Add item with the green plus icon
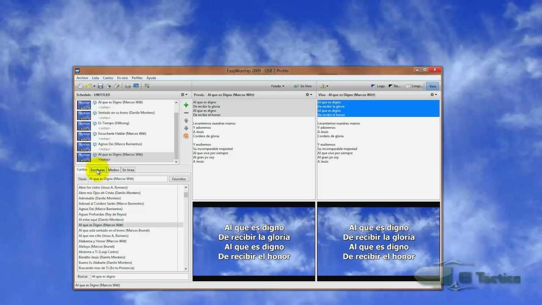Screen dimensions: 542x305 (186, 105)
